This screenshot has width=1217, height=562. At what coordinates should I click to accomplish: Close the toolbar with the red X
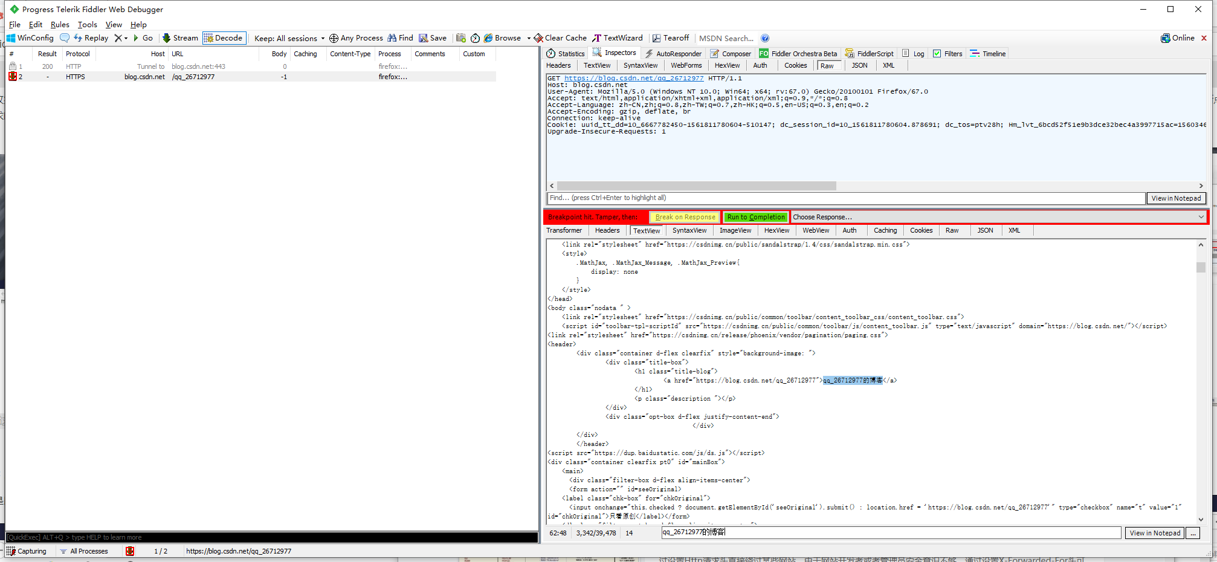[1204, 38]
